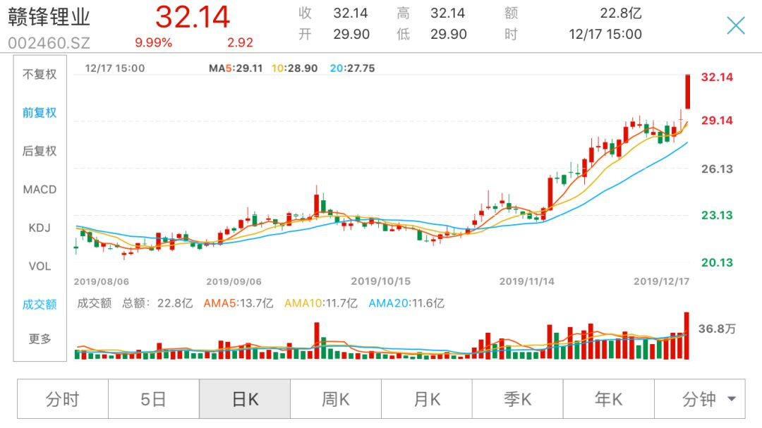
Task: Switch to 月K chart tab
Action: [427, 399]
